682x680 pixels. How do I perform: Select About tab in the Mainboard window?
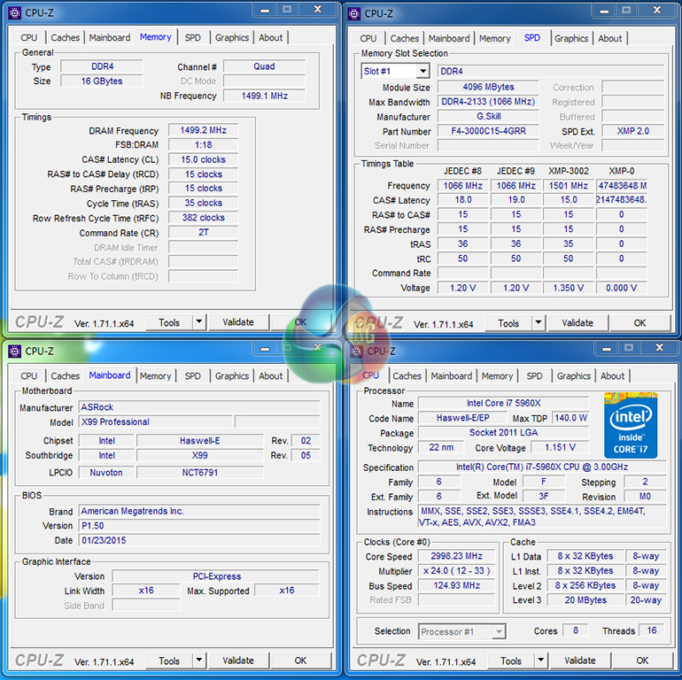[x=271, y=375]
